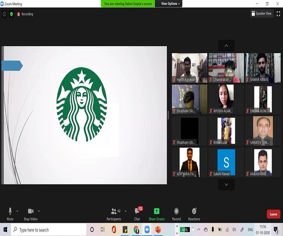The height and width of the screenshot is (236, 283).
Task: Open Microsoft Office taskbar icon
Action: pos(114,230)
